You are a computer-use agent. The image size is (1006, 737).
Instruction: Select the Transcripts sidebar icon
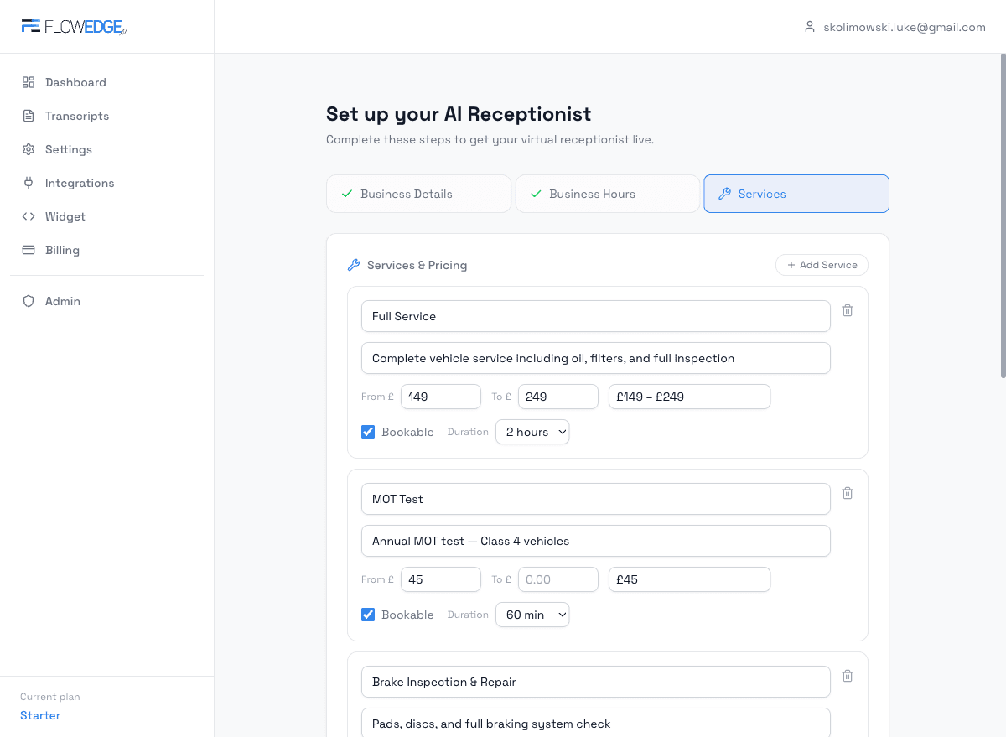pyautogui.click(x=28, y=116)
